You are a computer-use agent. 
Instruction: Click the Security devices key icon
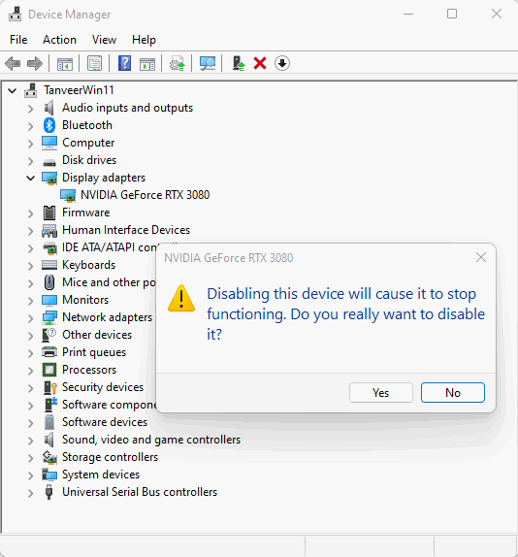tap(49, 387)
